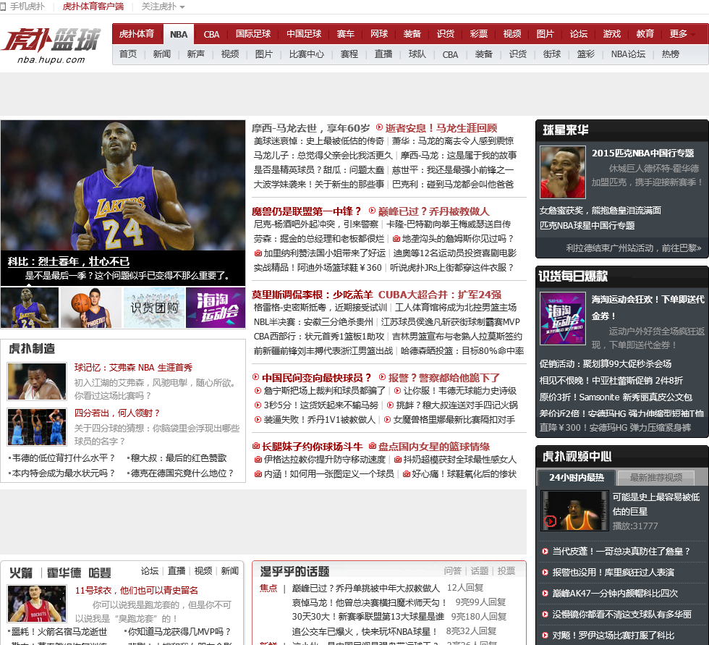This screenshot has height=645, width=709.
Task: Open 识货 in the red navigation bar
Action: [446, 34]
